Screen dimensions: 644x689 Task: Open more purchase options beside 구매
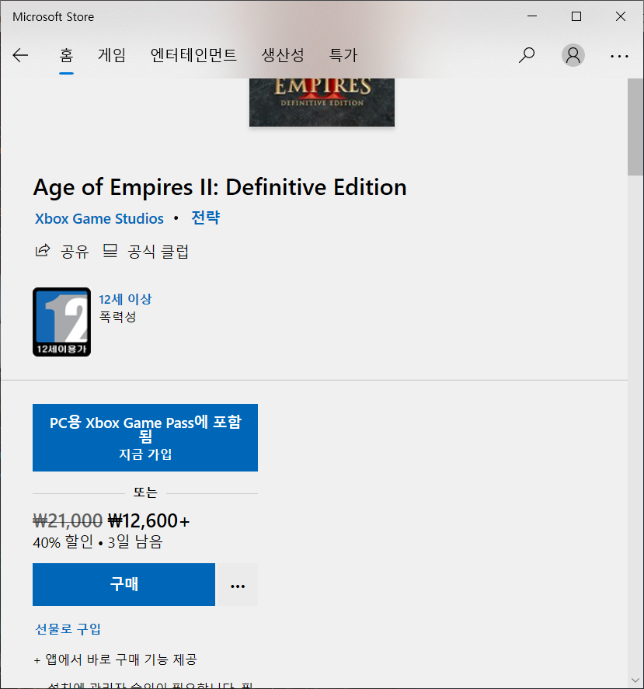[238, 585]
